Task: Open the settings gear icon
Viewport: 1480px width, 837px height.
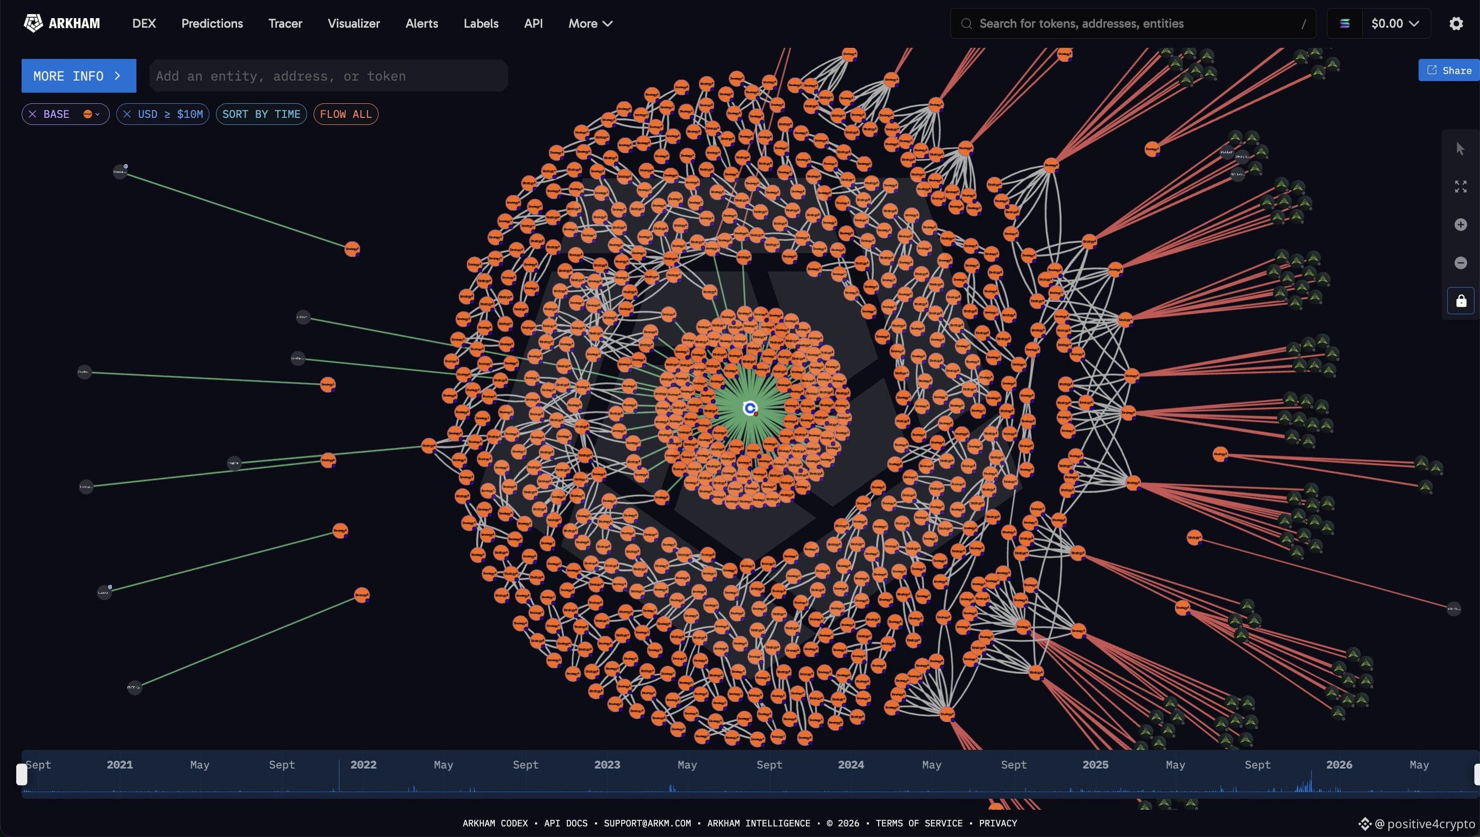Action: tap(1456, 24)
